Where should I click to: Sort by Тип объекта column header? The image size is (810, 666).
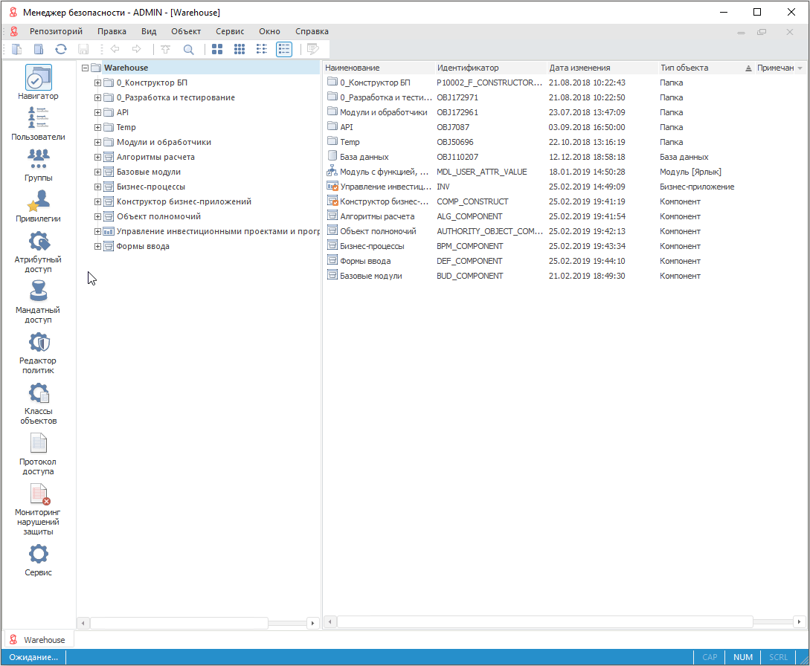706,68
